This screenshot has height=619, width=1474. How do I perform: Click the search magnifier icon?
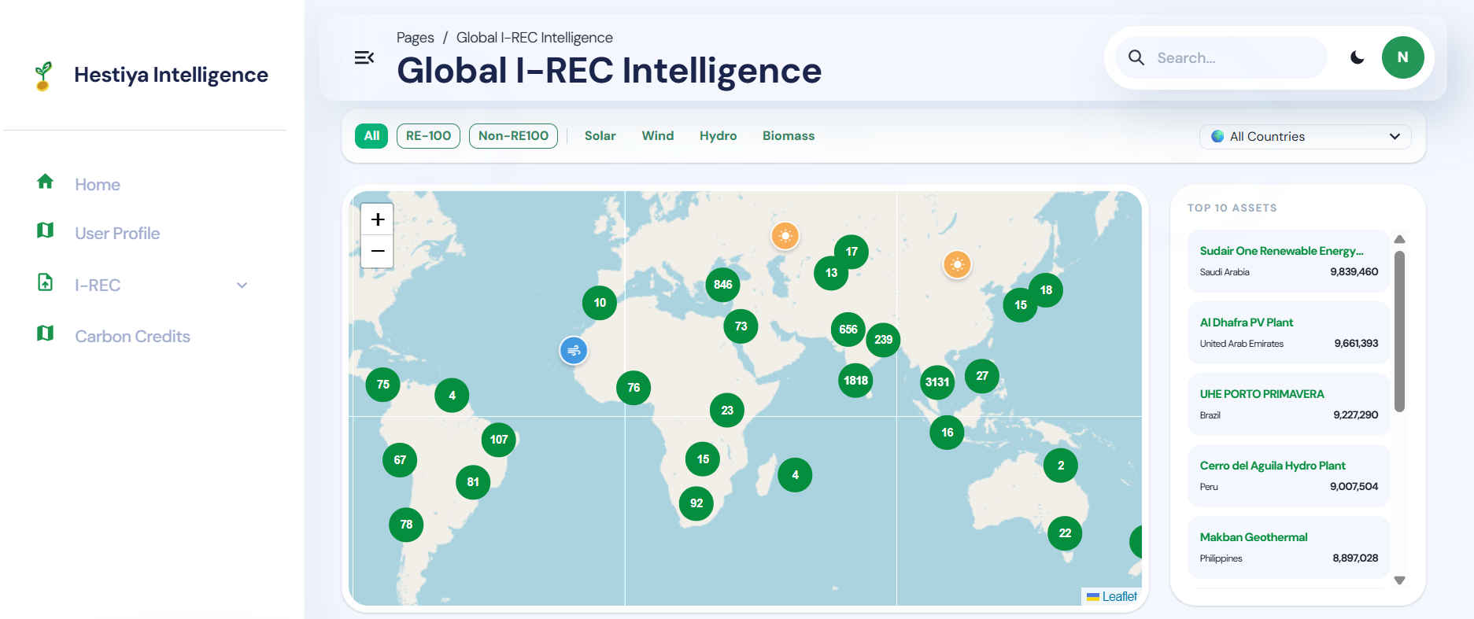[1136, 57]
